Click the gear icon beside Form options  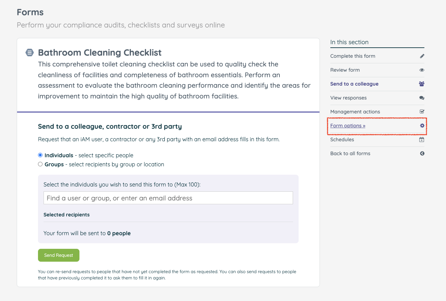click(422, 126)
